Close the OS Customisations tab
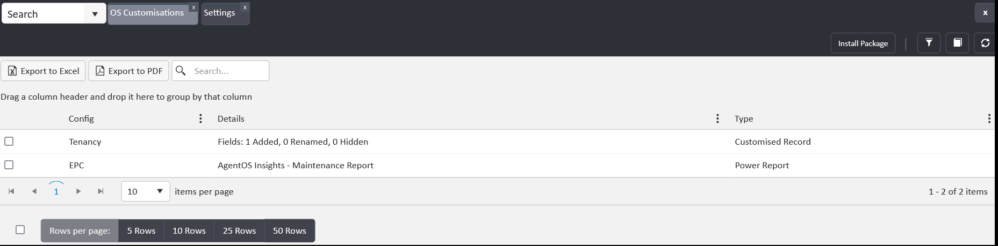 tap(193, 8)
